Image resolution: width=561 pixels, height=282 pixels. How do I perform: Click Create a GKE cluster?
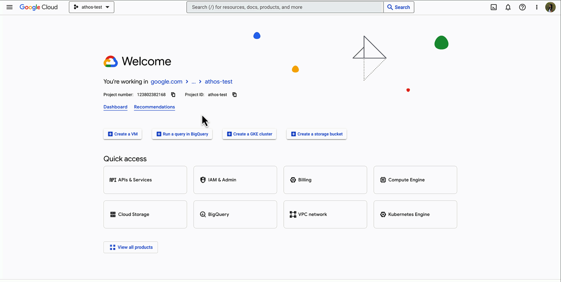(x=250, y=134)
